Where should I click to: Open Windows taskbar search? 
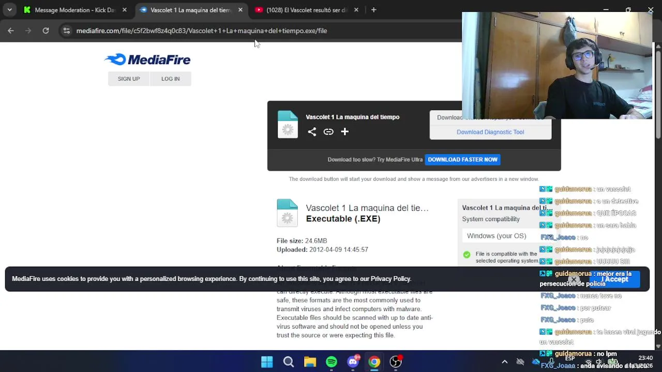pyautogui.click(x=289, y=362)
